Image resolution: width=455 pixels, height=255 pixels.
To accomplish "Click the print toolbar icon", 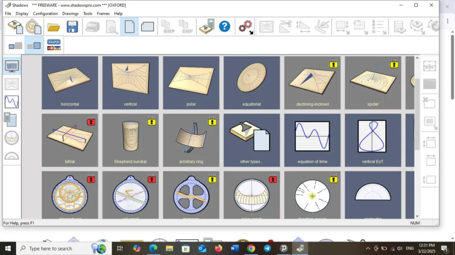I will (x=93, y=27).
